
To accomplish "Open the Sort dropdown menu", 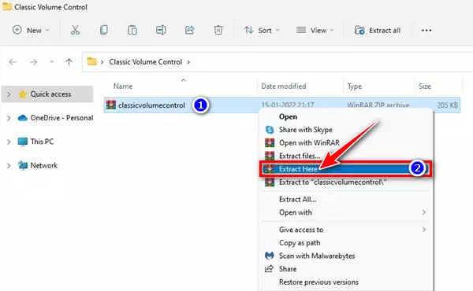I will click(x=262, y=30).
